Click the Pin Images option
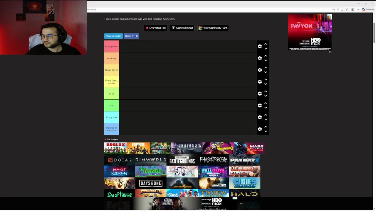This screenshot has height=211, width=376. tap(111, 139)
